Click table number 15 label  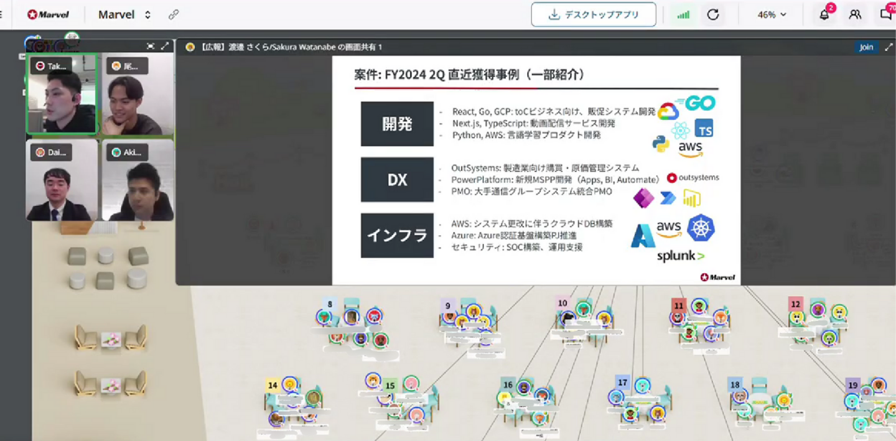(x=390, y=386)
